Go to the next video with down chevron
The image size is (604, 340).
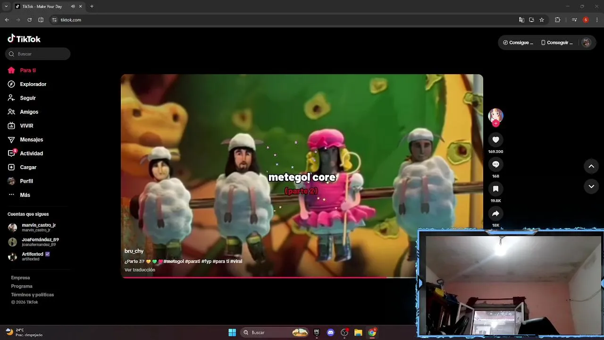tap(591, 187)
